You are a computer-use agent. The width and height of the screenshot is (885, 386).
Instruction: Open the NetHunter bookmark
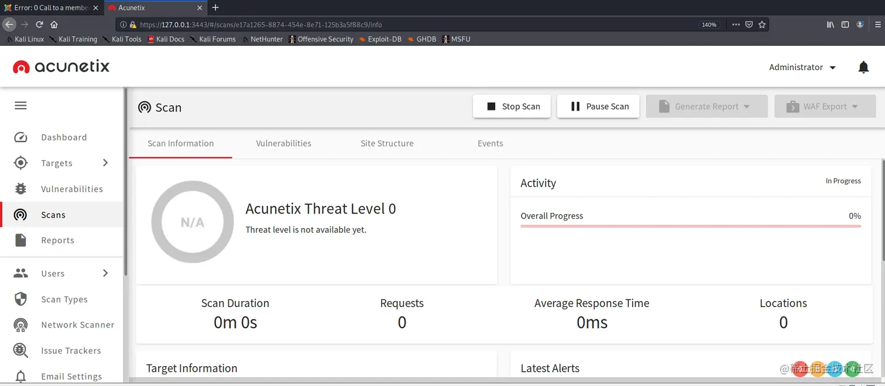coord(263,39)
